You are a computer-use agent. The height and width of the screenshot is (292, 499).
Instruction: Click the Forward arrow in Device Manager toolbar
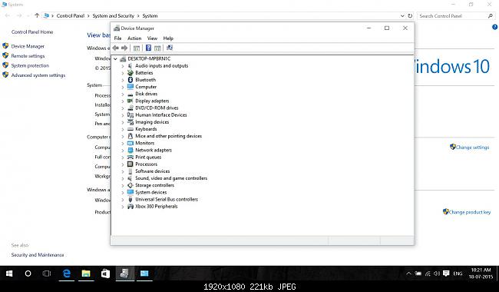tap(124, 48)
